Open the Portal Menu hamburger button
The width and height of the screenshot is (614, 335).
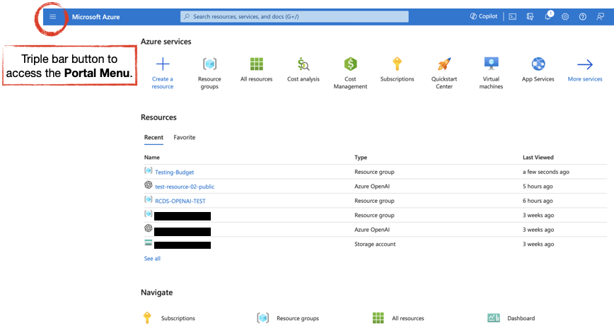[x=52, y=16]
